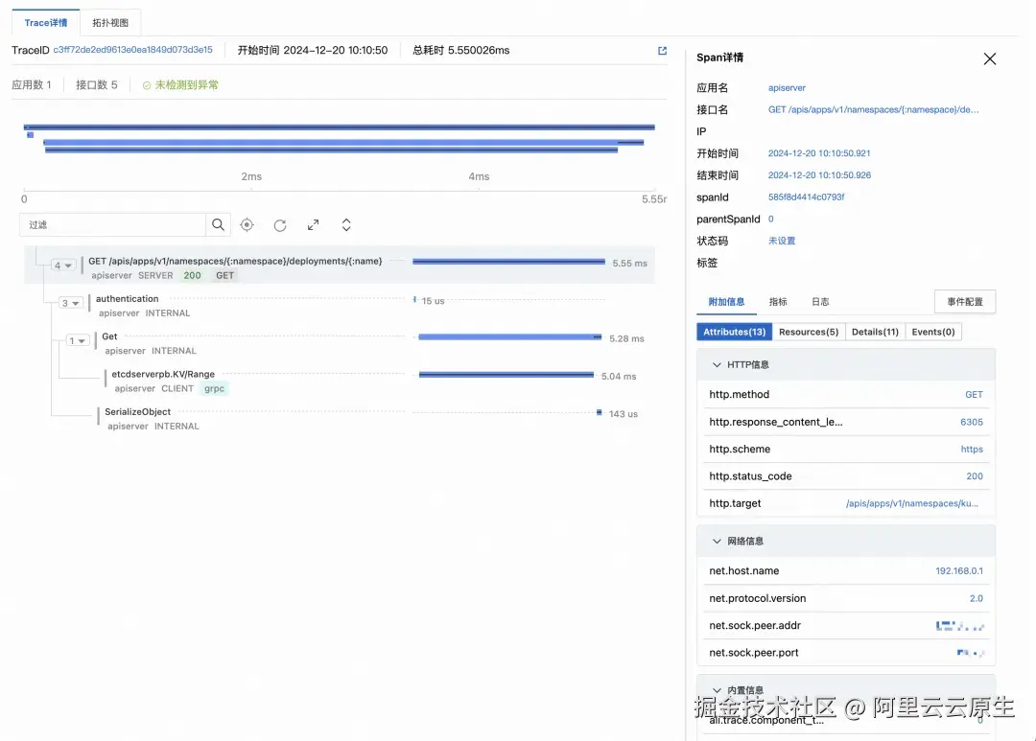Collapse the authentication group count 3

click(71, 303)
